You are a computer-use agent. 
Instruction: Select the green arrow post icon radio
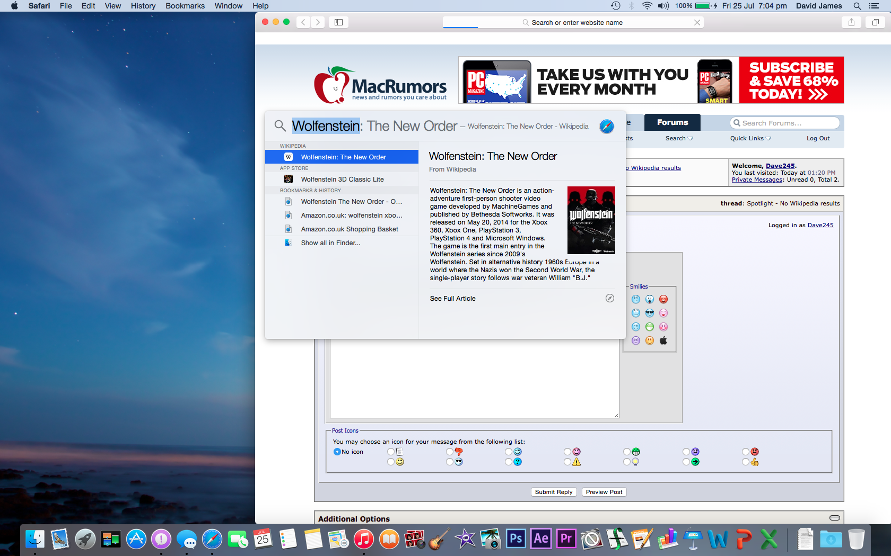(x=686, y=462)
